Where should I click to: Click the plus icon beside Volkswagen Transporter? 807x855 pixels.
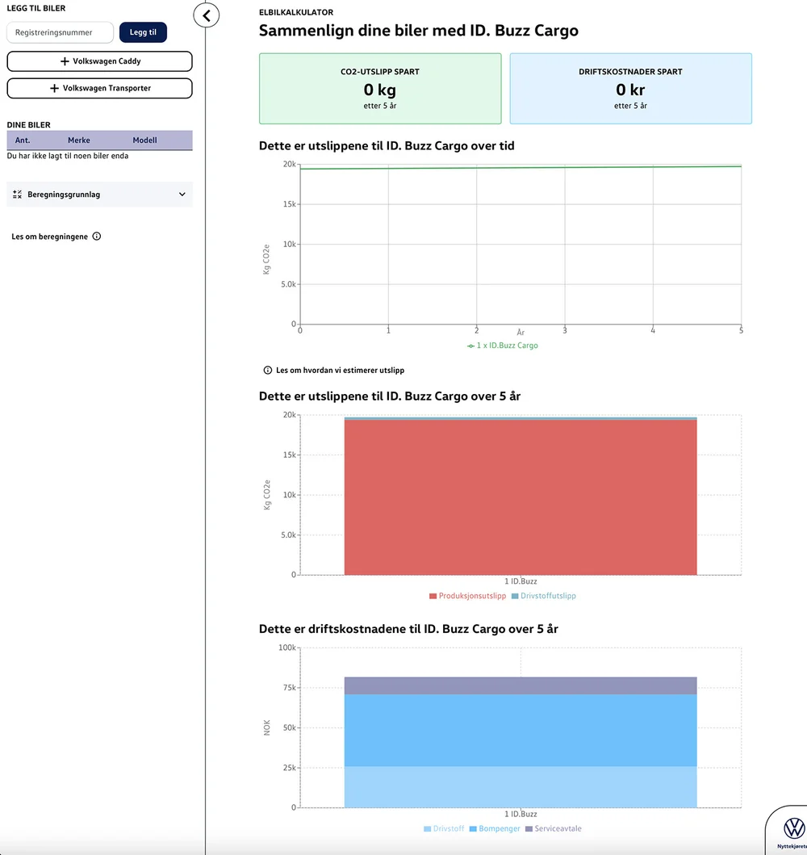tap(55, 88)
